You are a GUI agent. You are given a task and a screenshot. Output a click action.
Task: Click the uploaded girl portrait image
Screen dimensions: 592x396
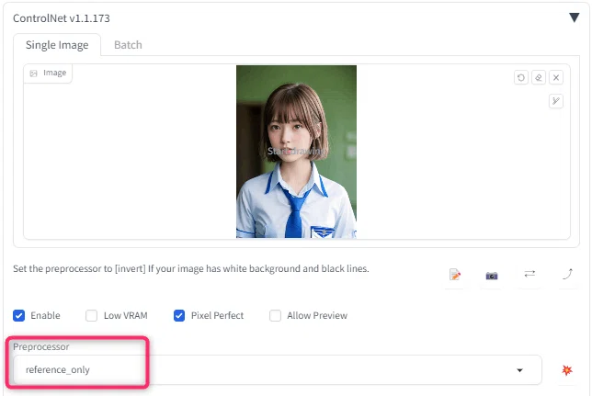pyautogui.click(x=296, y=152)
